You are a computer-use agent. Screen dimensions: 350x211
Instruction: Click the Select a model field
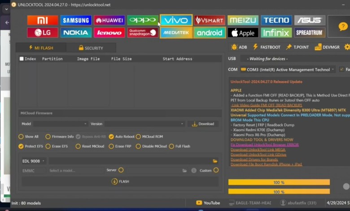pyautogui.click(x=76, y=171)
